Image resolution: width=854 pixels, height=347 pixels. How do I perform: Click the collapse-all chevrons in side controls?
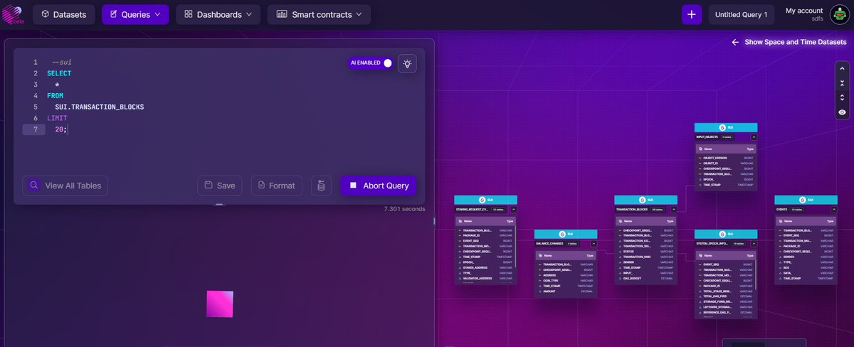tap(843, 84)
